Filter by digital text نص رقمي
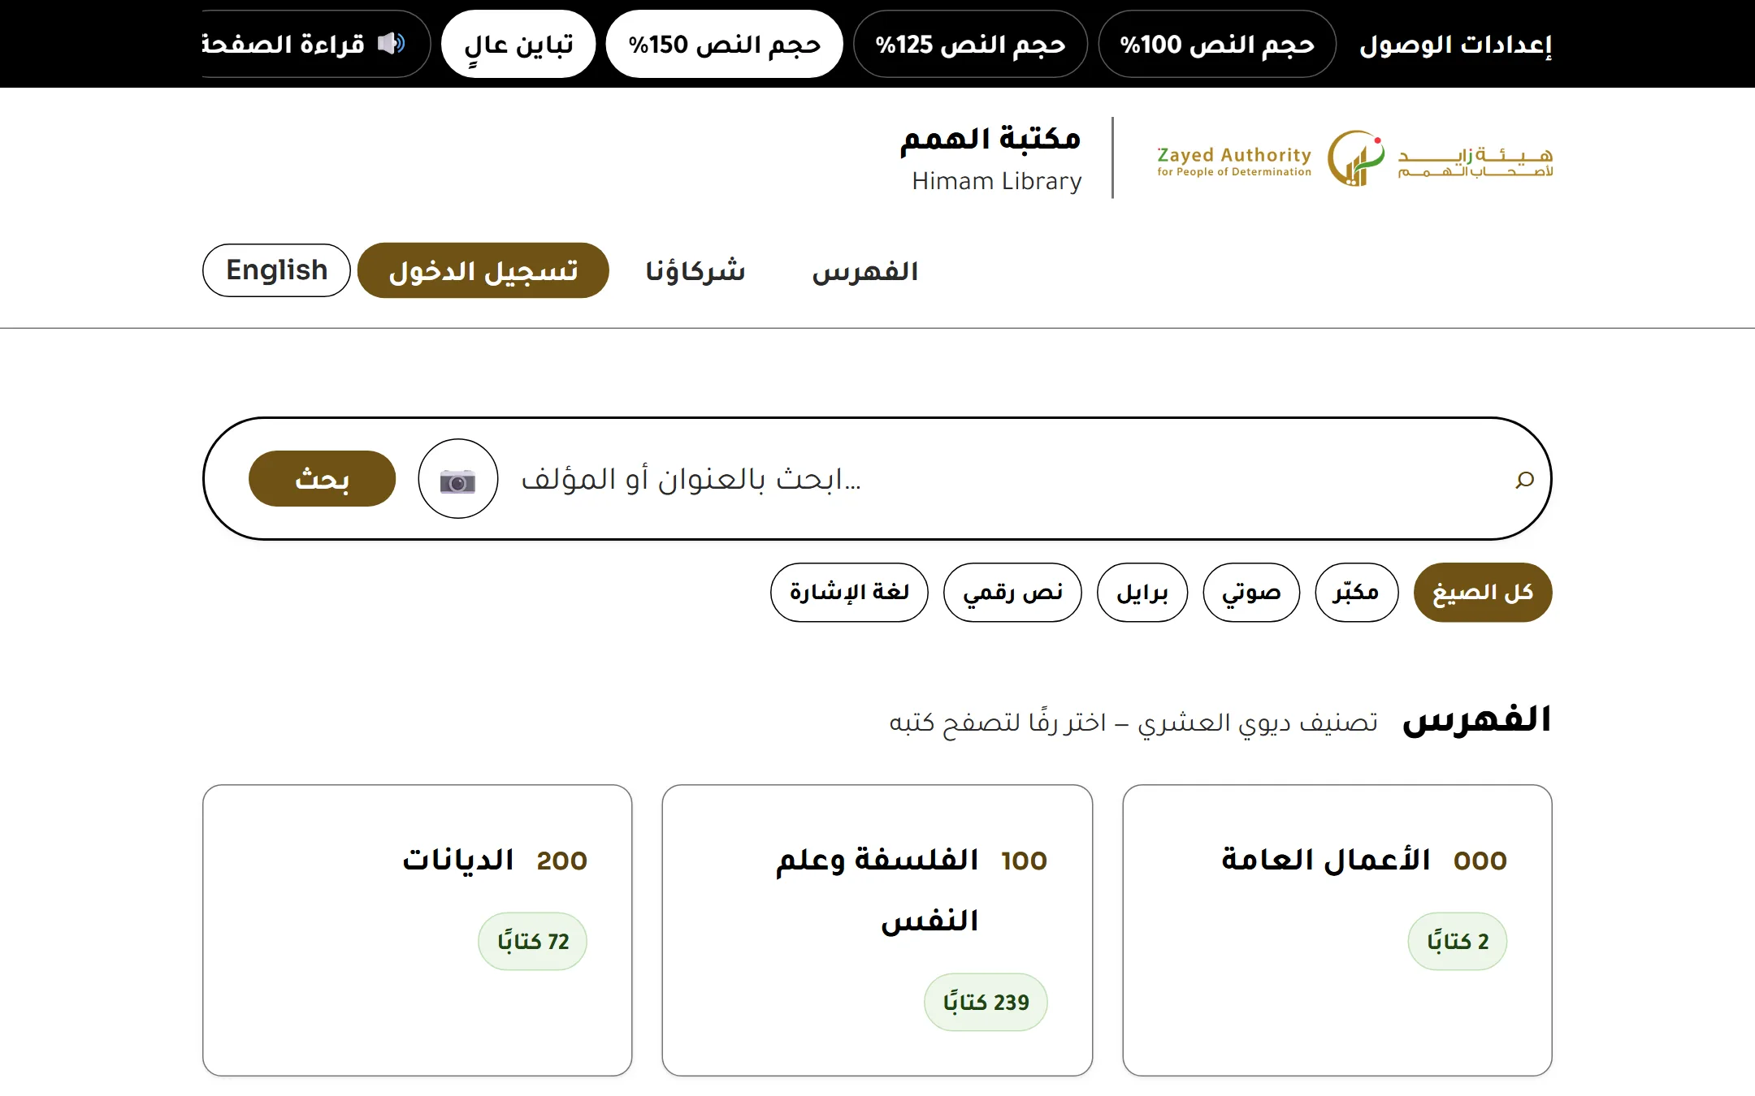1755x1096 pixels. (x=1012, y=593)
